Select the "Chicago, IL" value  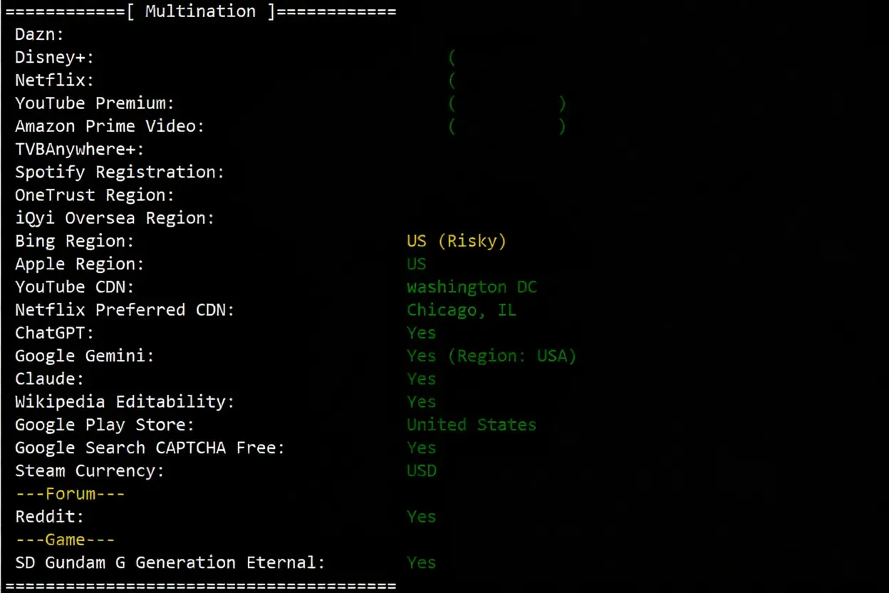(x=462, y=310)
